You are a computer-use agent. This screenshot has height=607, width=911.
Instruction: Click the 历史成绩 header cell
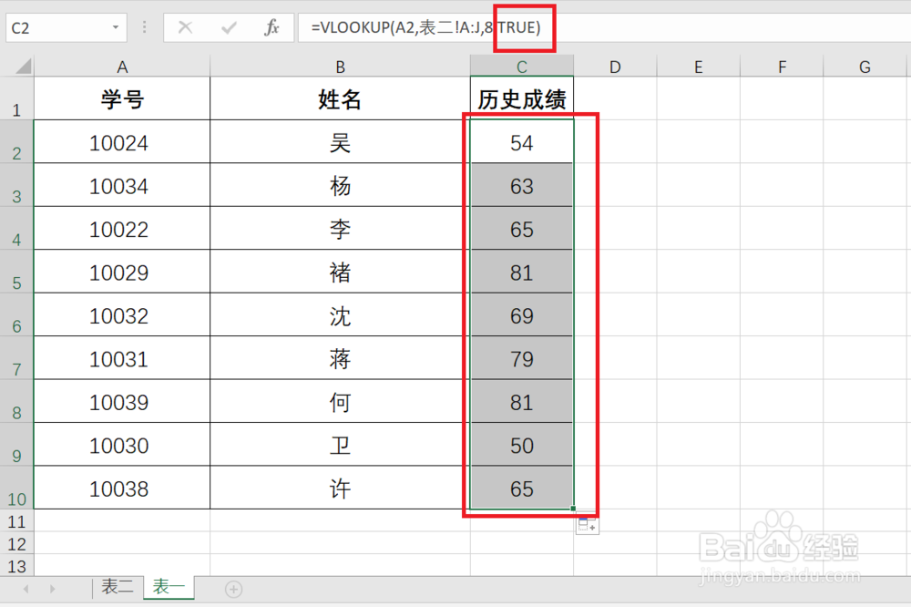coord(521,98)
